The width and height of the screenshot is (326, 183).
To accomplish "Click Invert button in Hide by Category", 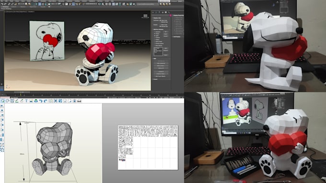I will coord(166,36).
